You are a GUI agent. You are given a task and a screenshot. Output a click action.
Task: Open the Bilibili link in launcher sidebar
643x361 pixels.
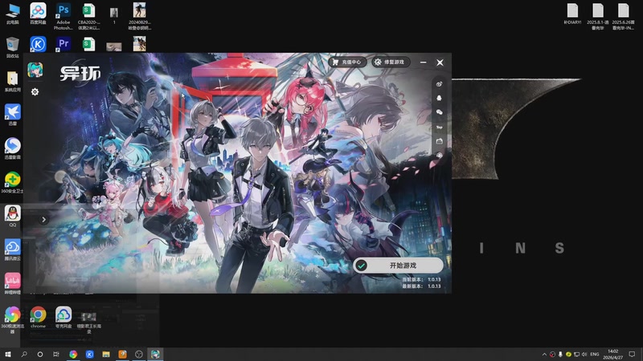tap(439, 141)
